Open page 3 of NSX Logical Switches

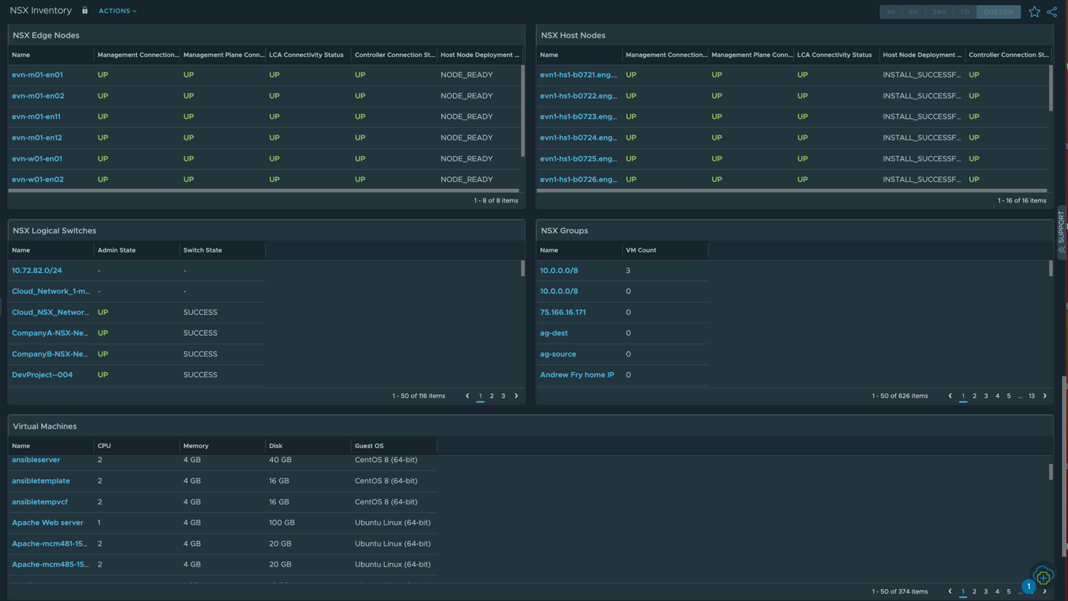click(x=503, y=396)
